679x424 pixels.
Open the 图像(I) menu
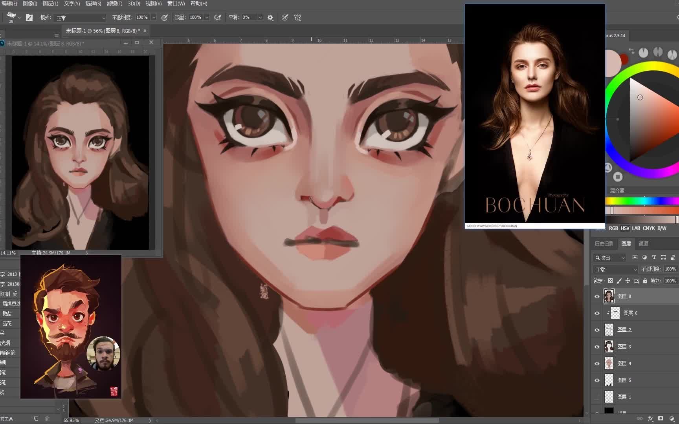click(x=30, y=4)
